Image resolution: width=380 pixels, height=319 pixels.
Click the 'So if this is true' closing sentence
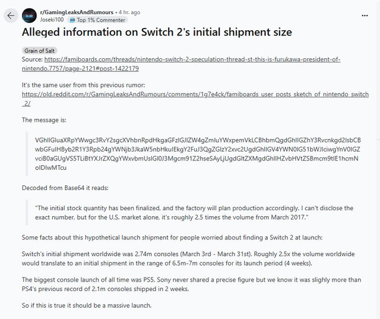point(87,305)
